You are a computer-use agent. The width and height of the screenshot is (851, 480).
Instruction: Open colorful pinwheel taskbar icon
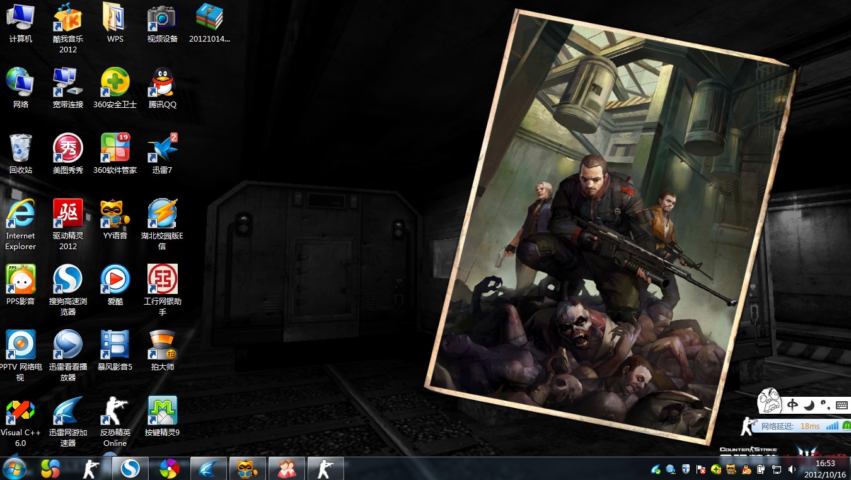pos(169,469)
